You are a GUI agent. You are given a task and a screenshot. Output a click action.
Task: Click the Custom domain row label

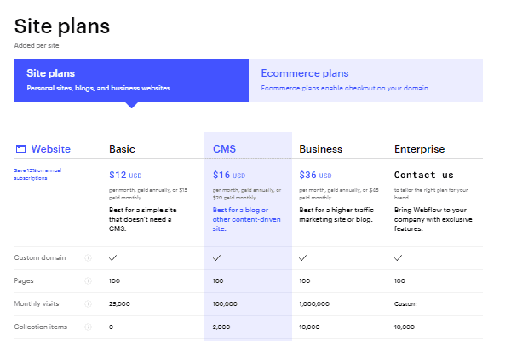click(x=40, y=257)
